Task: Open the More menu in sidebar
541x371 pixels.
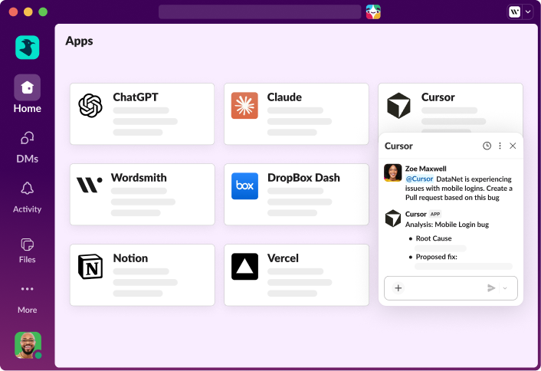Action: [x=28, y=299]
